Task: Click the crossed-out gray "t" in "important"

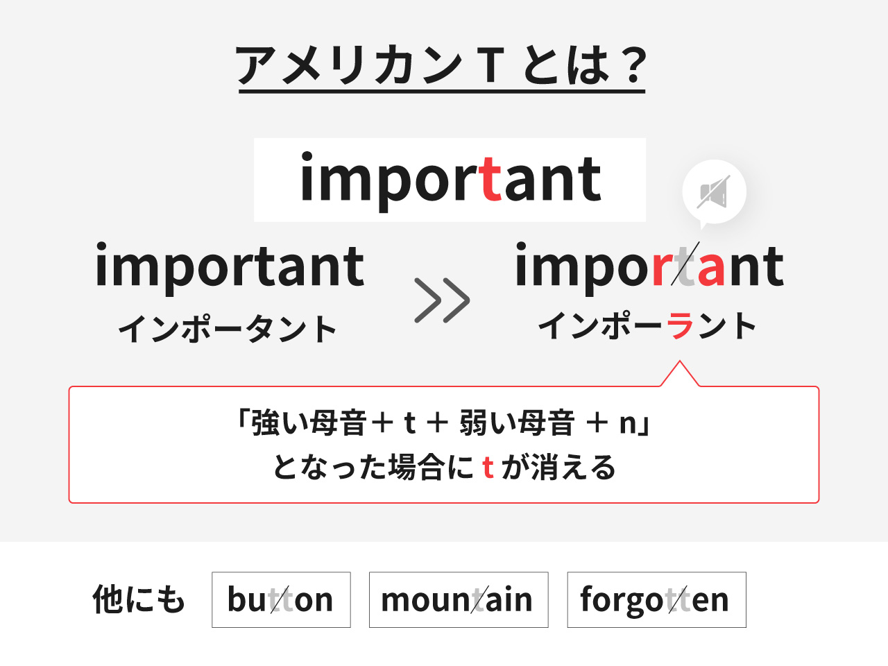Action: 686,267
